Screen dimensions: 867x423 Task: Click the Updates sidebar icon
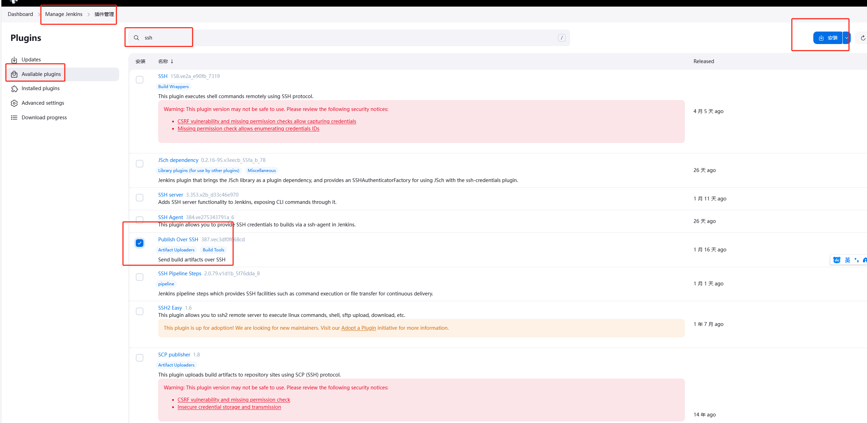tap(14, 60)
